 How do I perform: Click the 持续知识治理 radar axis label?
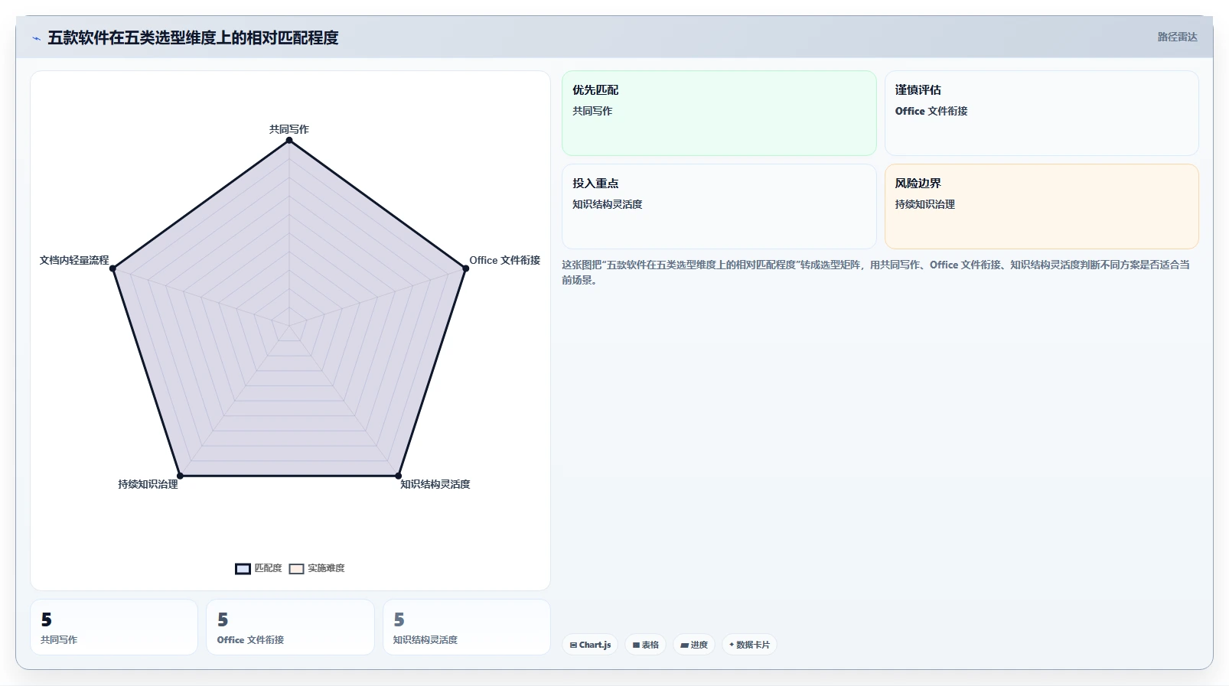point(148,484)
